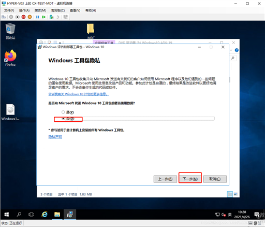Click the keyboard status icon in VM status bar

[x=251, y=223]
